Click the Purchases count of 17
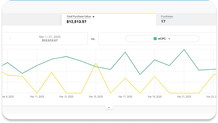 coord(163,22)
